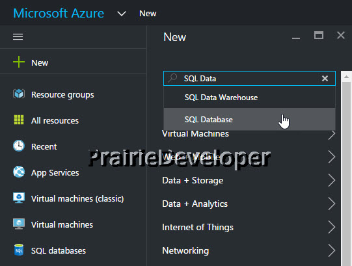Open Virtual machines label in sidebar
352x266 pixels.
[x=62, y=225]
